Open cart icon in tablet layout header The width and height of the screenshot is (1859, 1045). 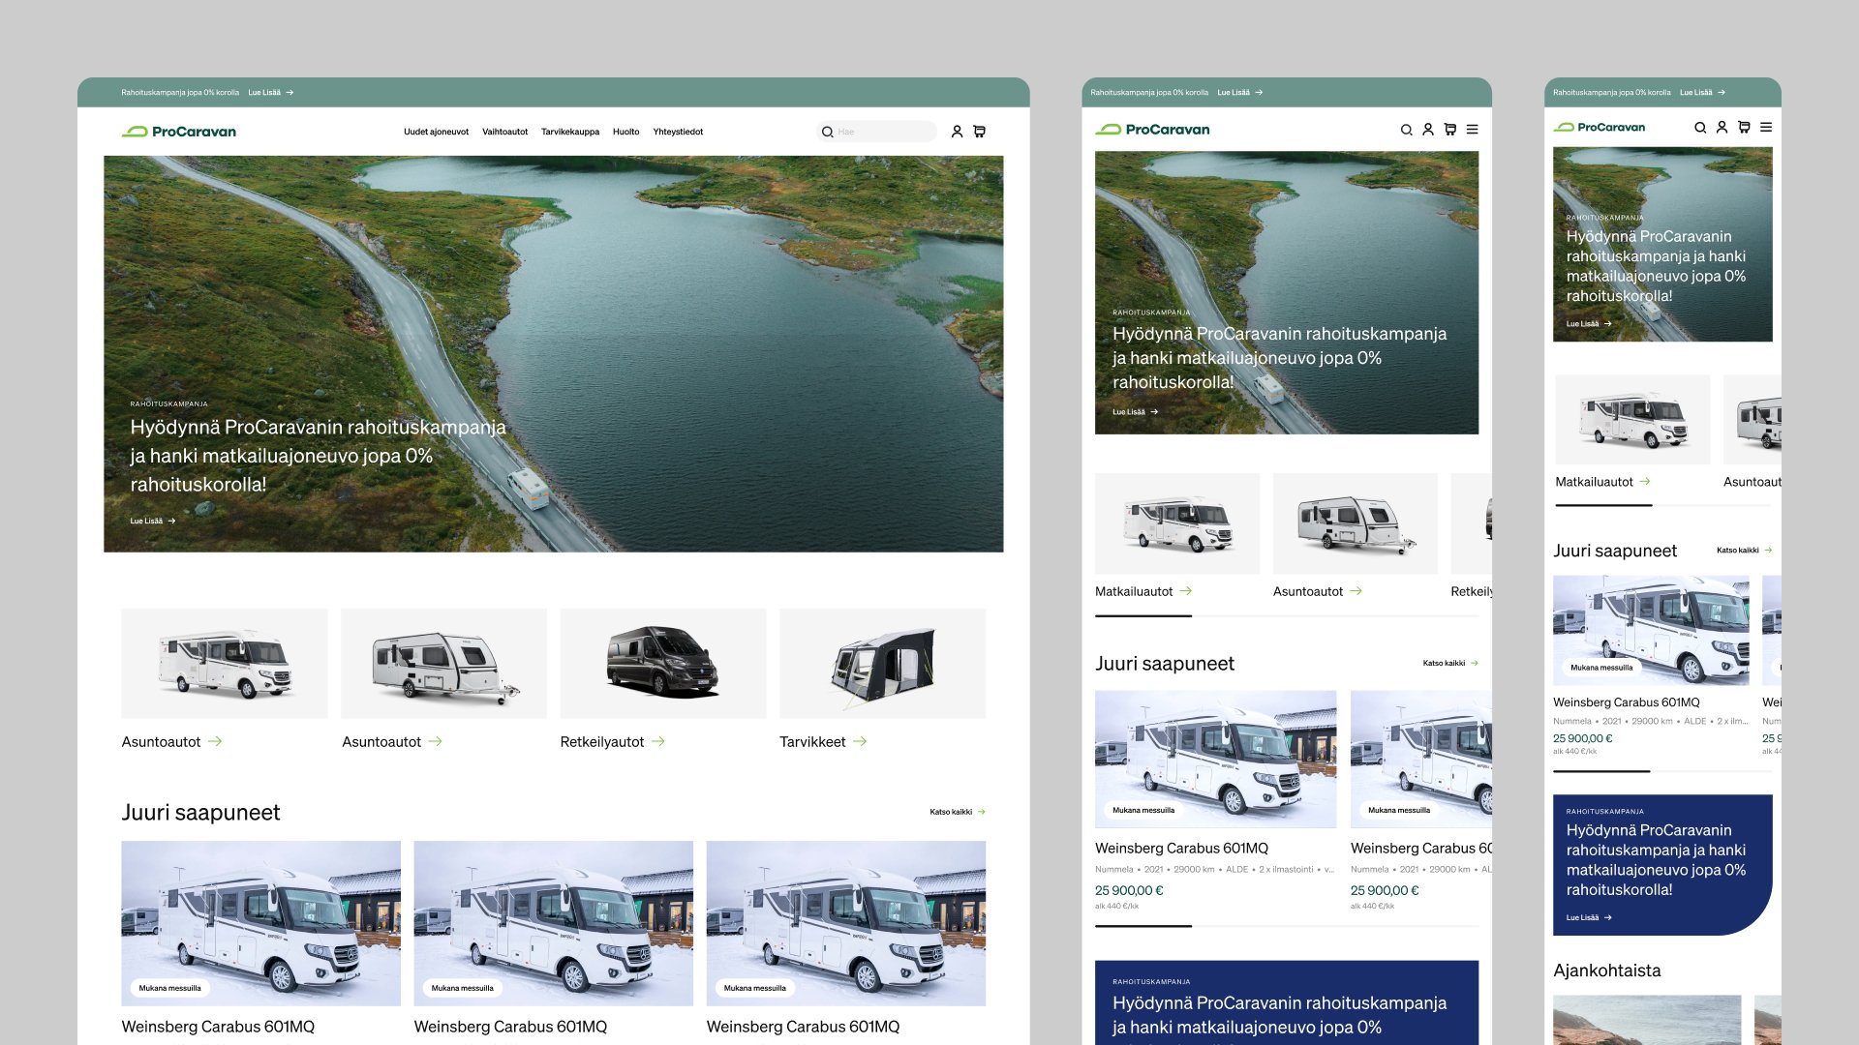[x=1449, y=130]
